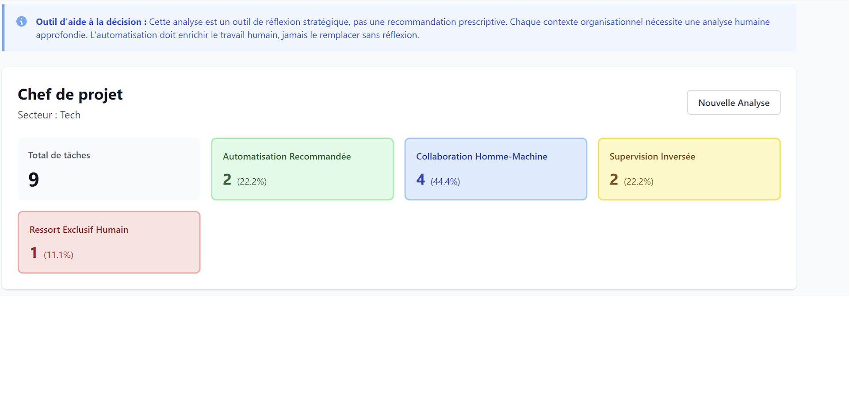Click the Secteur : Tech subtitle
849x407 pixels.
[x=49, y=115]
